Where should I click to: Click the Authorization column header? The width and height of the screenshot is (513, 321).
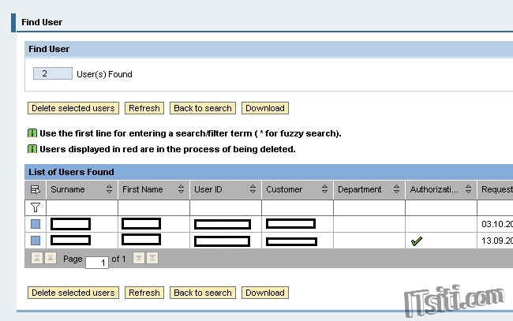(x=434, y=190)
